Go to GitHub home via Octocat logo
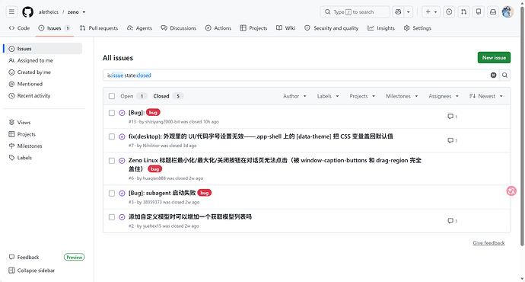This screenshot has height=282, width=525. click(28, 11)
